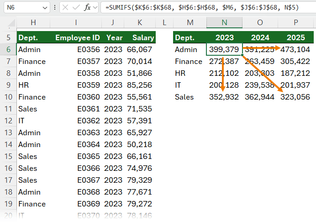The width and height of the screenshot is (316, 222).
Task: Click the vertical dots handle beside Name Box
Action: 55,8
